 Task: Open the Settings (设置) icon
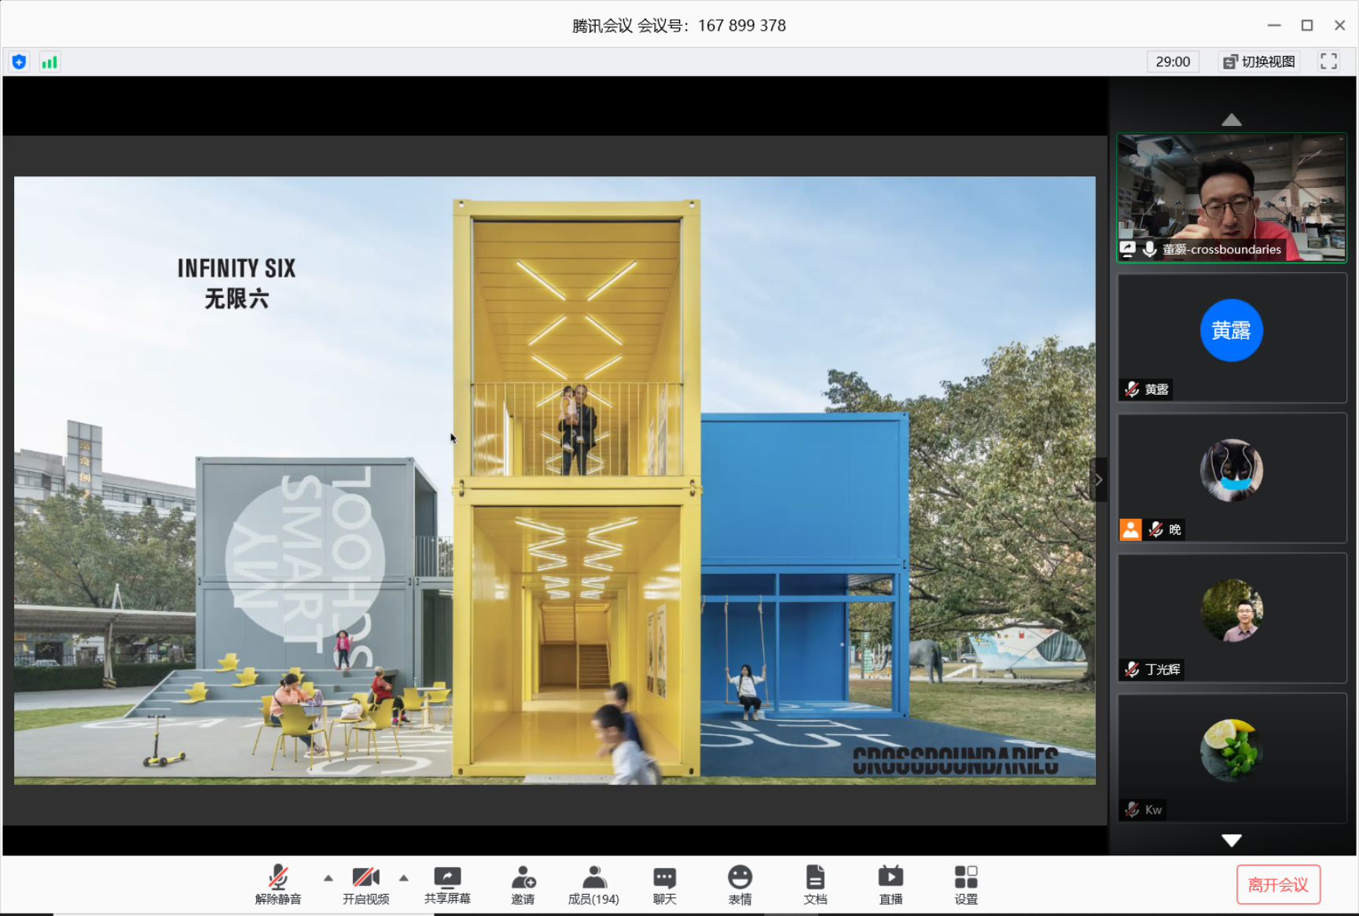coord(966,885)
